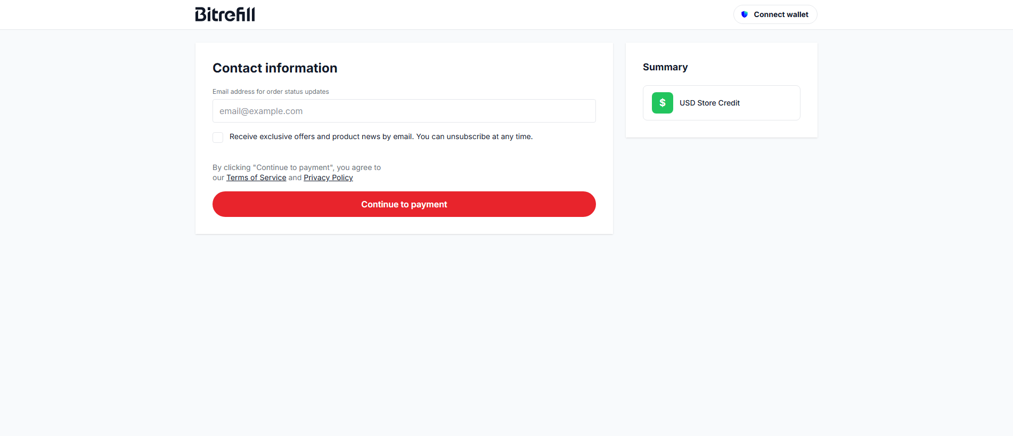Screen dimensions: 1013x436
Task: Focus the email address input field
Action: pyautogui.click(x=404, y=111)
